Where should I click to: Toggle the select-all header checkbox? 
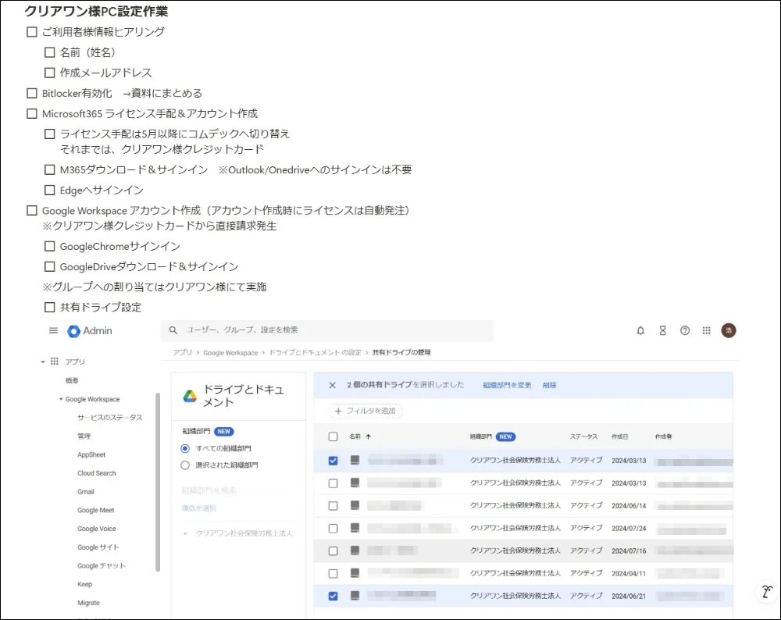(x=333, y=436)
